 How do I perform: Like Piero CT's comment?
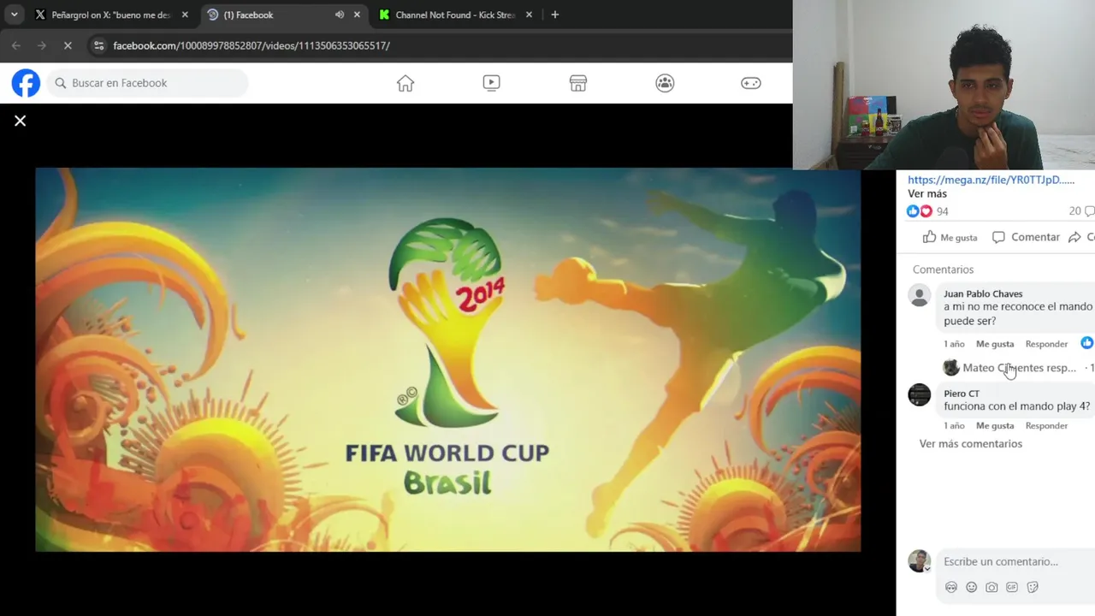tap(995, 426)
